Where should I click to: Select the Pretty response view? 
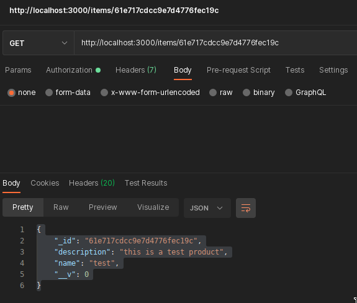(23, 207)
